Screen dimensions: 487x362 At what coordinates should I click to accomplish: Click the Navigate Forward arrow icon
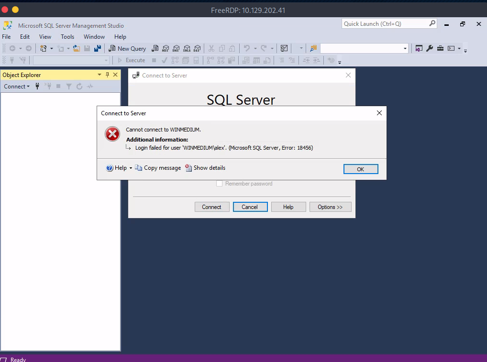(29, 48)
